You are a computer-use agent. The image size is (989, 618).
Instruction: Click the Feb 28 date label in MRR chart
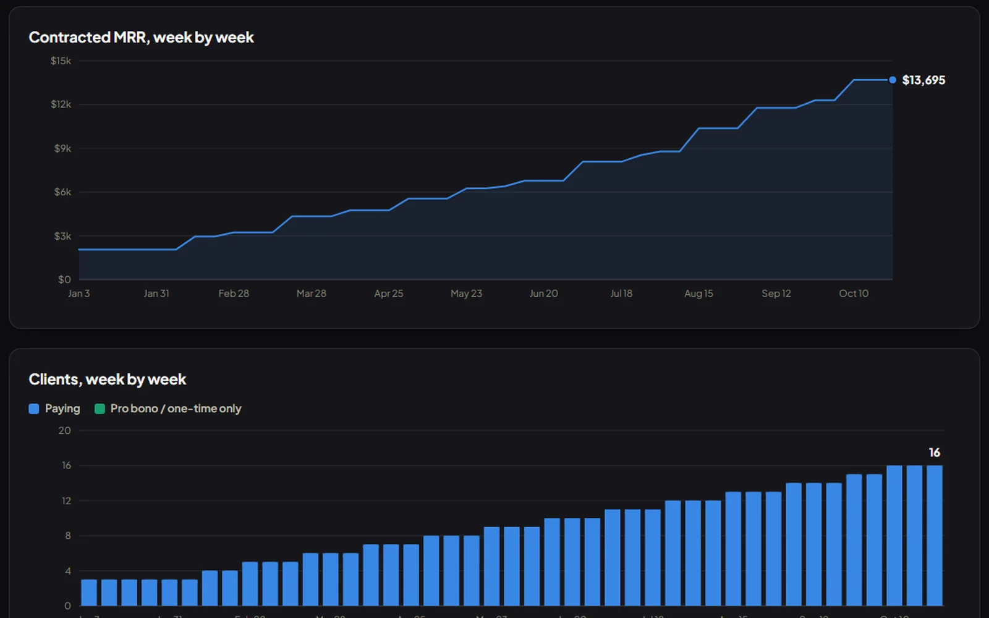(234, 294)
